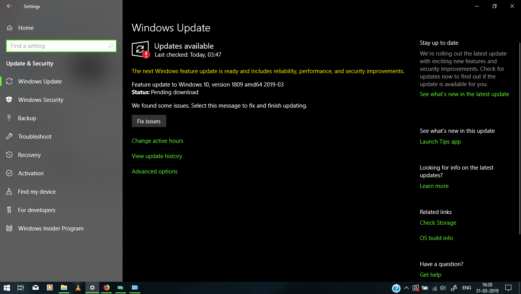Click the For developers tools icon

(9, 210)
